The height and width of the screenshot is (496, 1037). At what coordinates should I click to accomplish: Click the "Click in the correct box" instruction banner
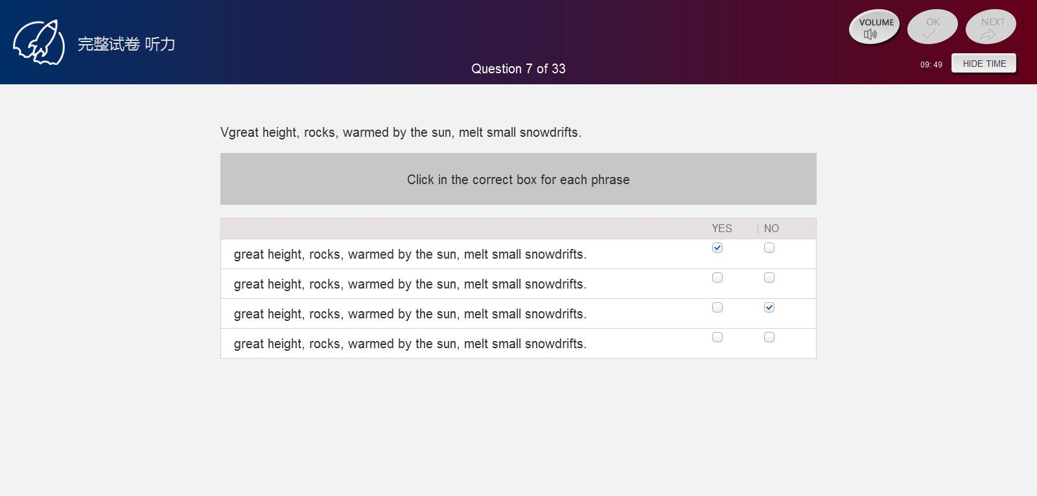click(518, 180)
